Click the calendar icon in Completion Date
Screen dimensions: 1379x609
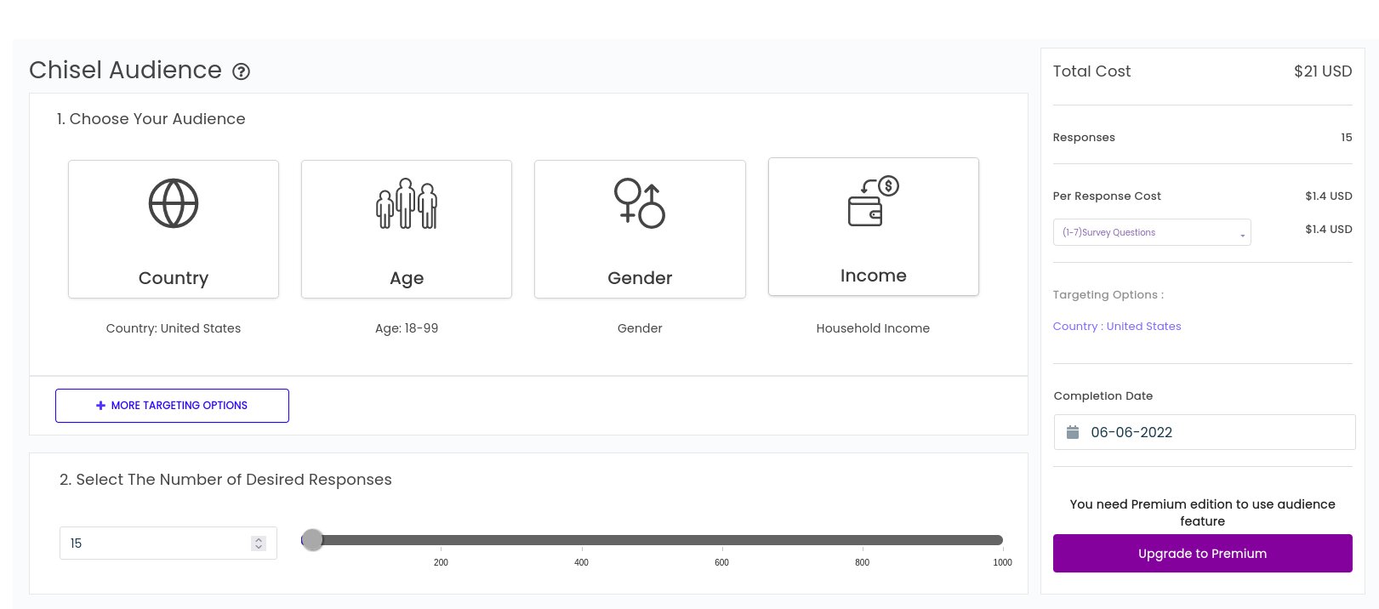(1073, 432)
